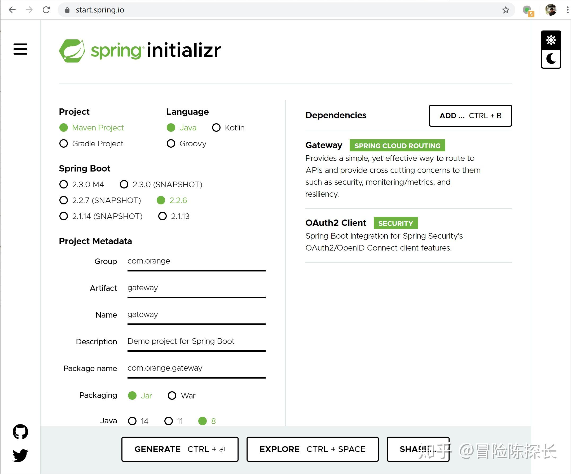The height and width of the screenshot is (474, 571).
Task: Click the browser back arrow
Action: pyautogui.click(x=12, y=10)
